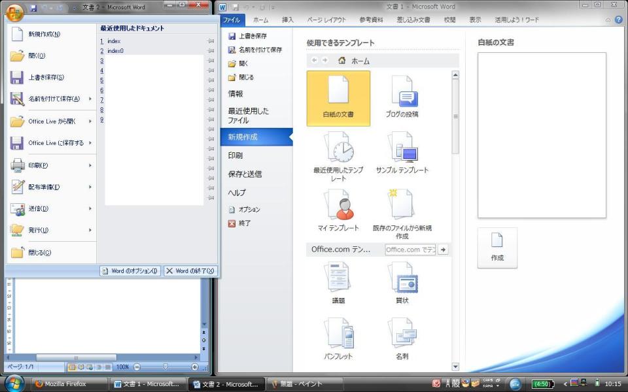Screen dimensions: 628x392
Task: Open Mozilla Firefox from the taskbar
Action: click(x=69, y=384)
